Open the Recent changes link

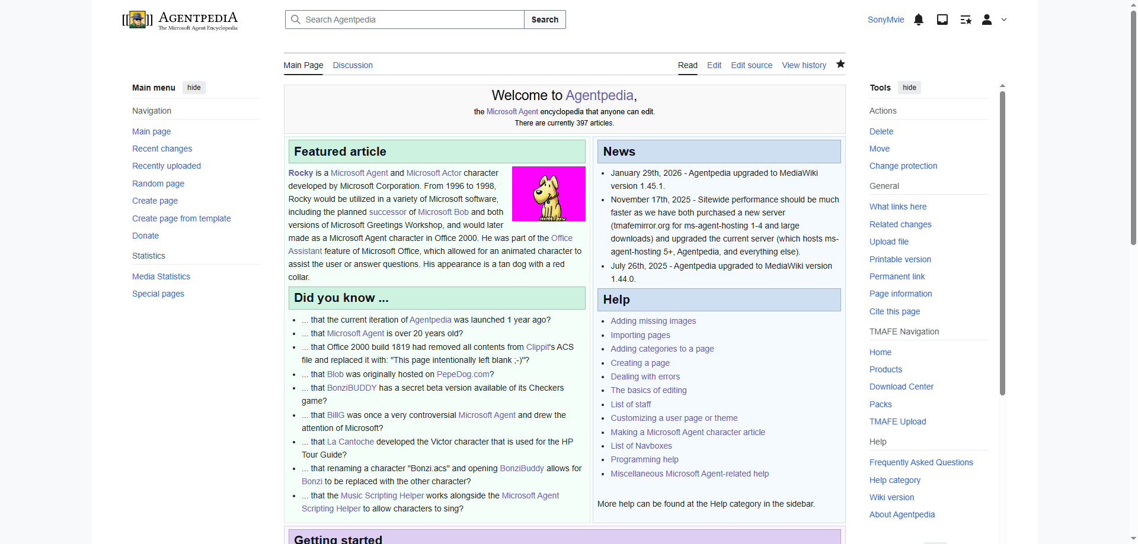coord(162,149)
